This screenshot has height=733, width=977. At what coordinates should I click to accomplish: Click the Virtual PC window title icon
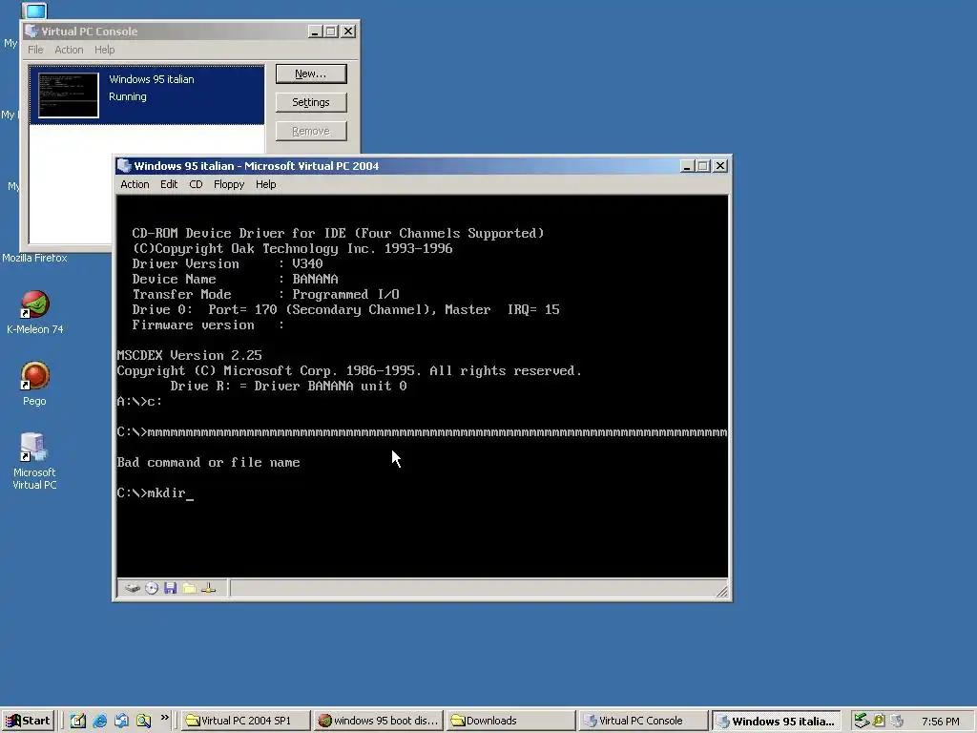pyautogui.click(x=124, y=166)
